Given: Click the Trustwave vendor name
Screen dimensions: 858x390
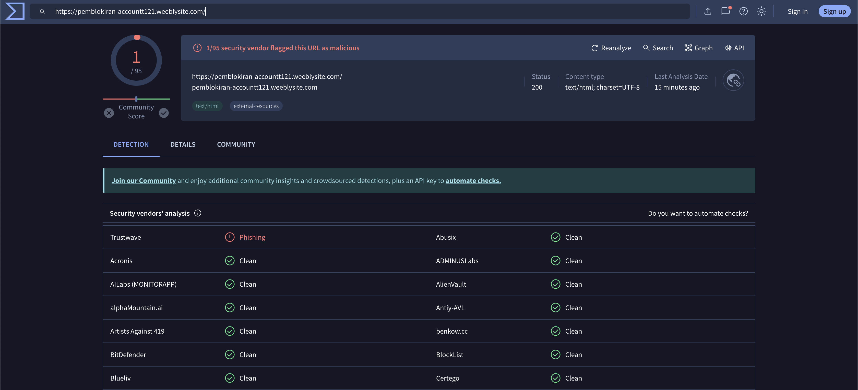Looking at the screenshot, I should tap(126, 237).
